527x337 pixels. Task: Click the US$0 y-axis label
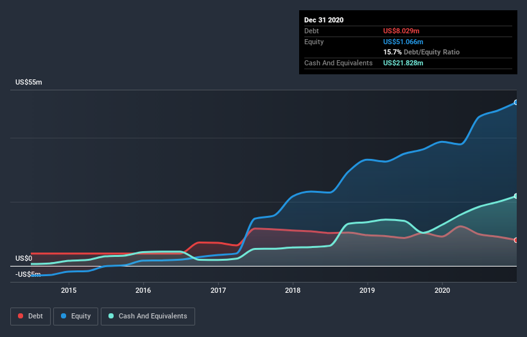click(x=24, y=258)
